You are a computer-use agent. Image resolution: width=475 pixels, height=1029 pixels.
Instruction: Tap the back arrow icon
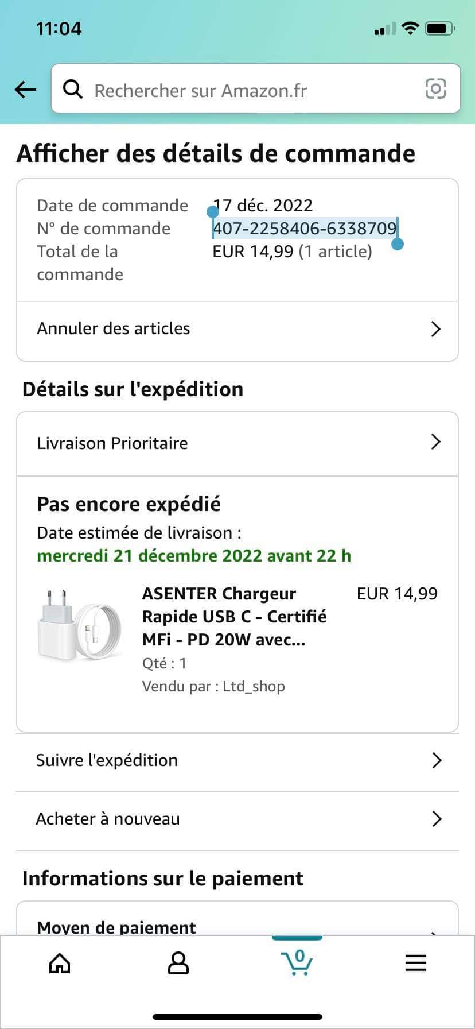click(25, 89)
